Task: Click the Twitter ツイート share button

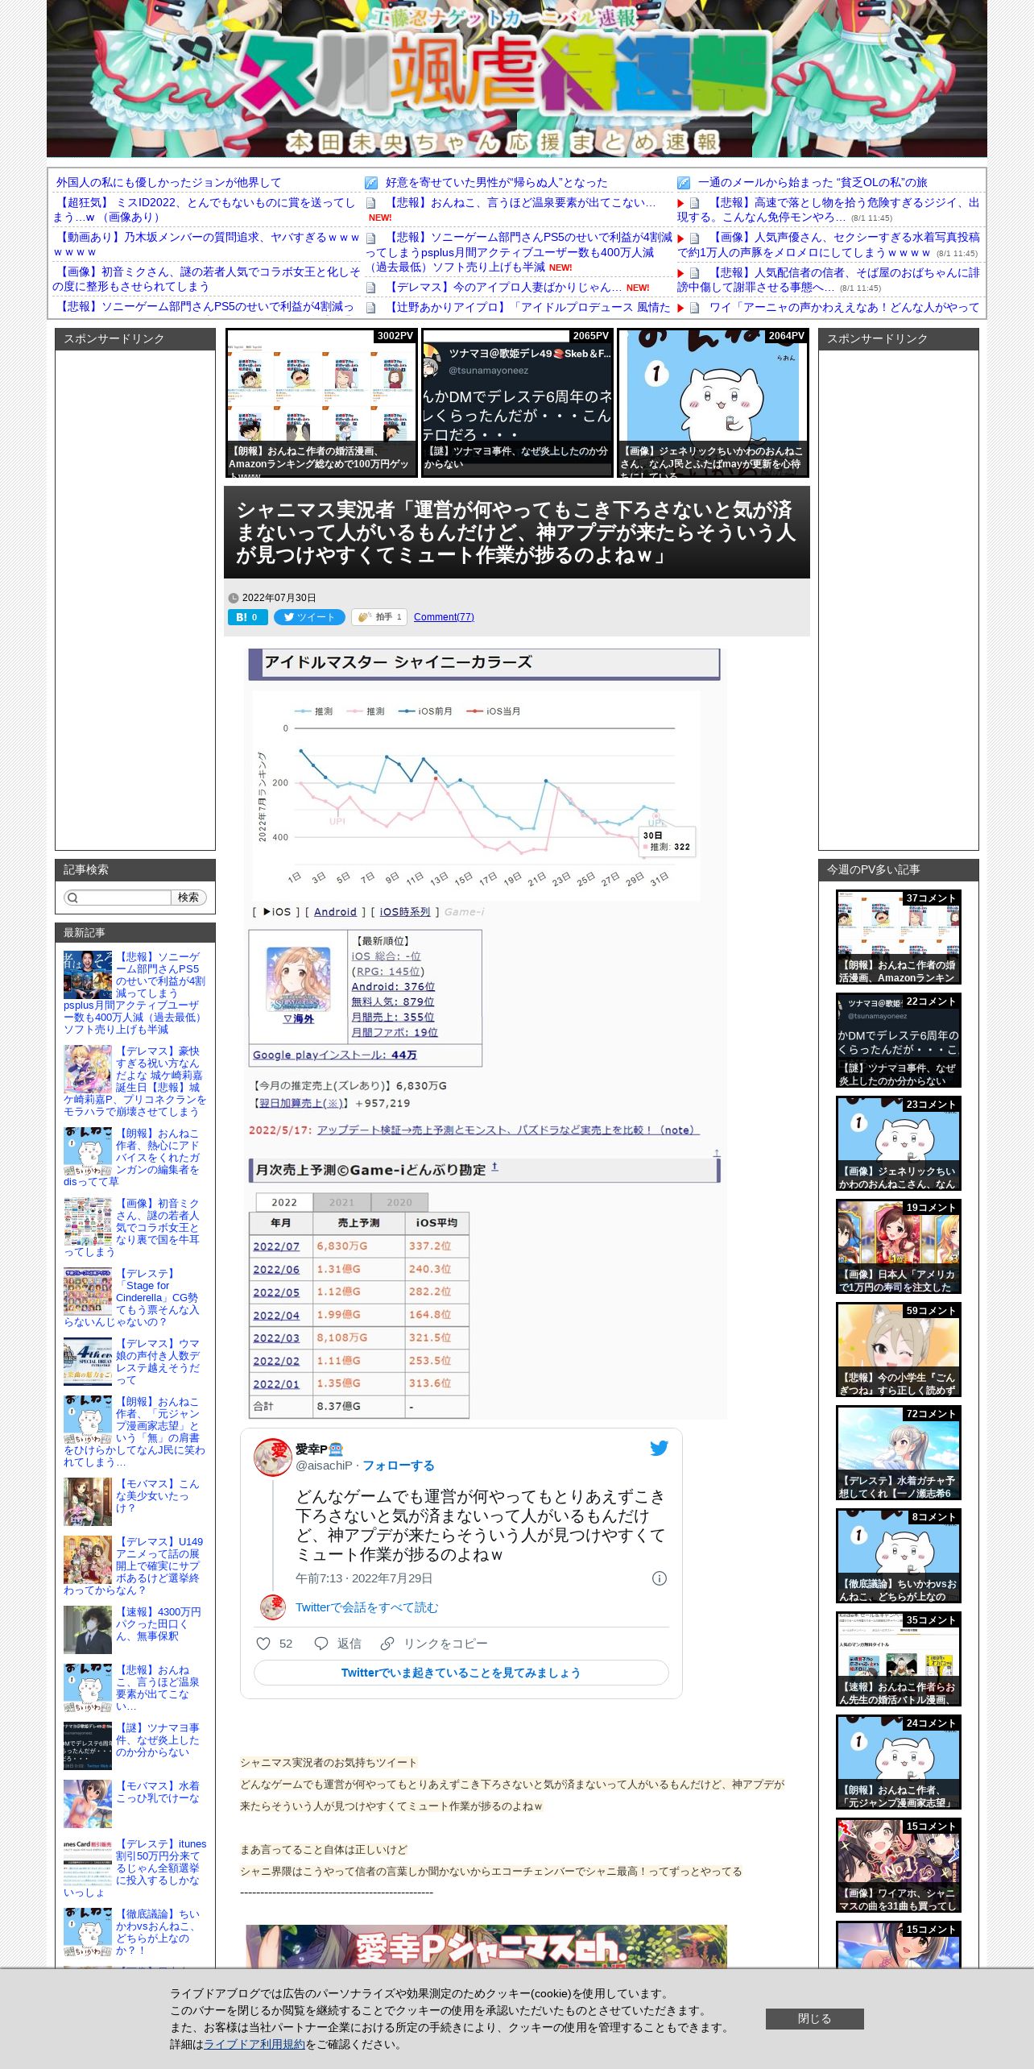Action: click(309, 617)
